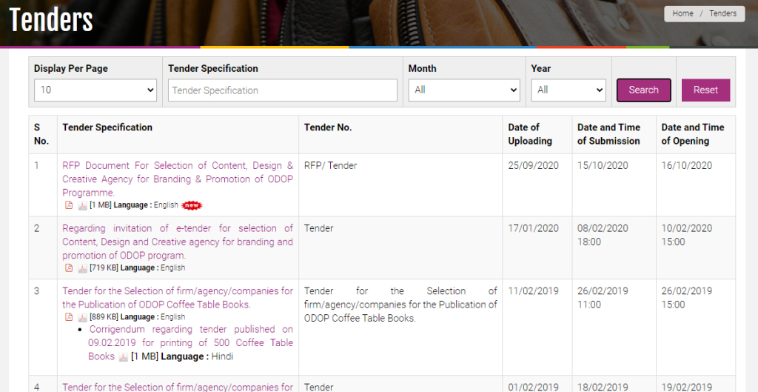Open ODOP Coffee Table Books tender link in row 3
This screenshot has width=758, height=392.
pos(178,298)
